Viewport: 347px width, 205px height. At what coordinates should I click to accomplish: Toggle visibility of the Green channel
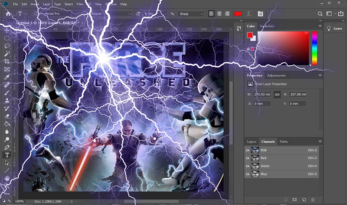[248, 166]
